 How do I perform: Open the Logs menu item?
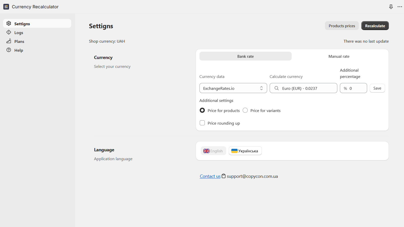pyautogui.click(x=37, y=32)
